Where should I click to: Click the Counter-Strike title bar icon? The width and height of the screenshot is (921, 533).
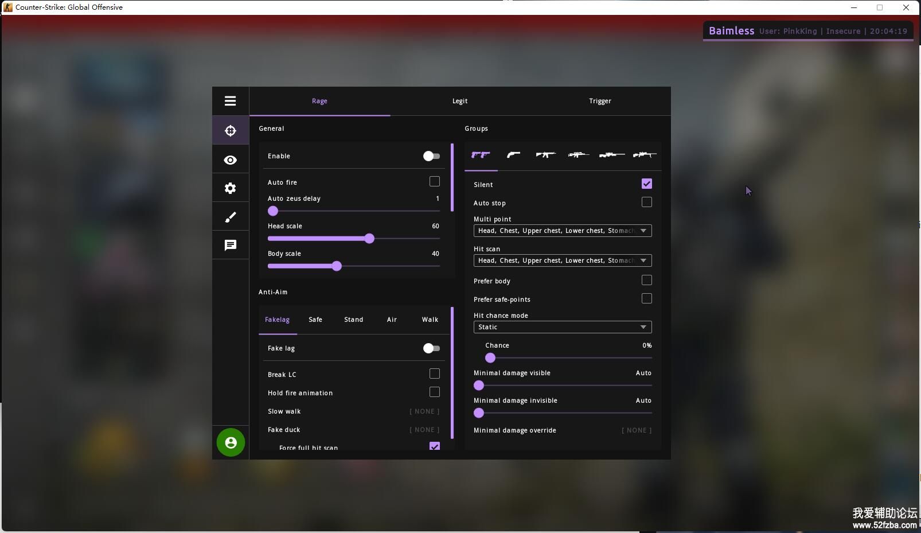(x=8, y=7)
